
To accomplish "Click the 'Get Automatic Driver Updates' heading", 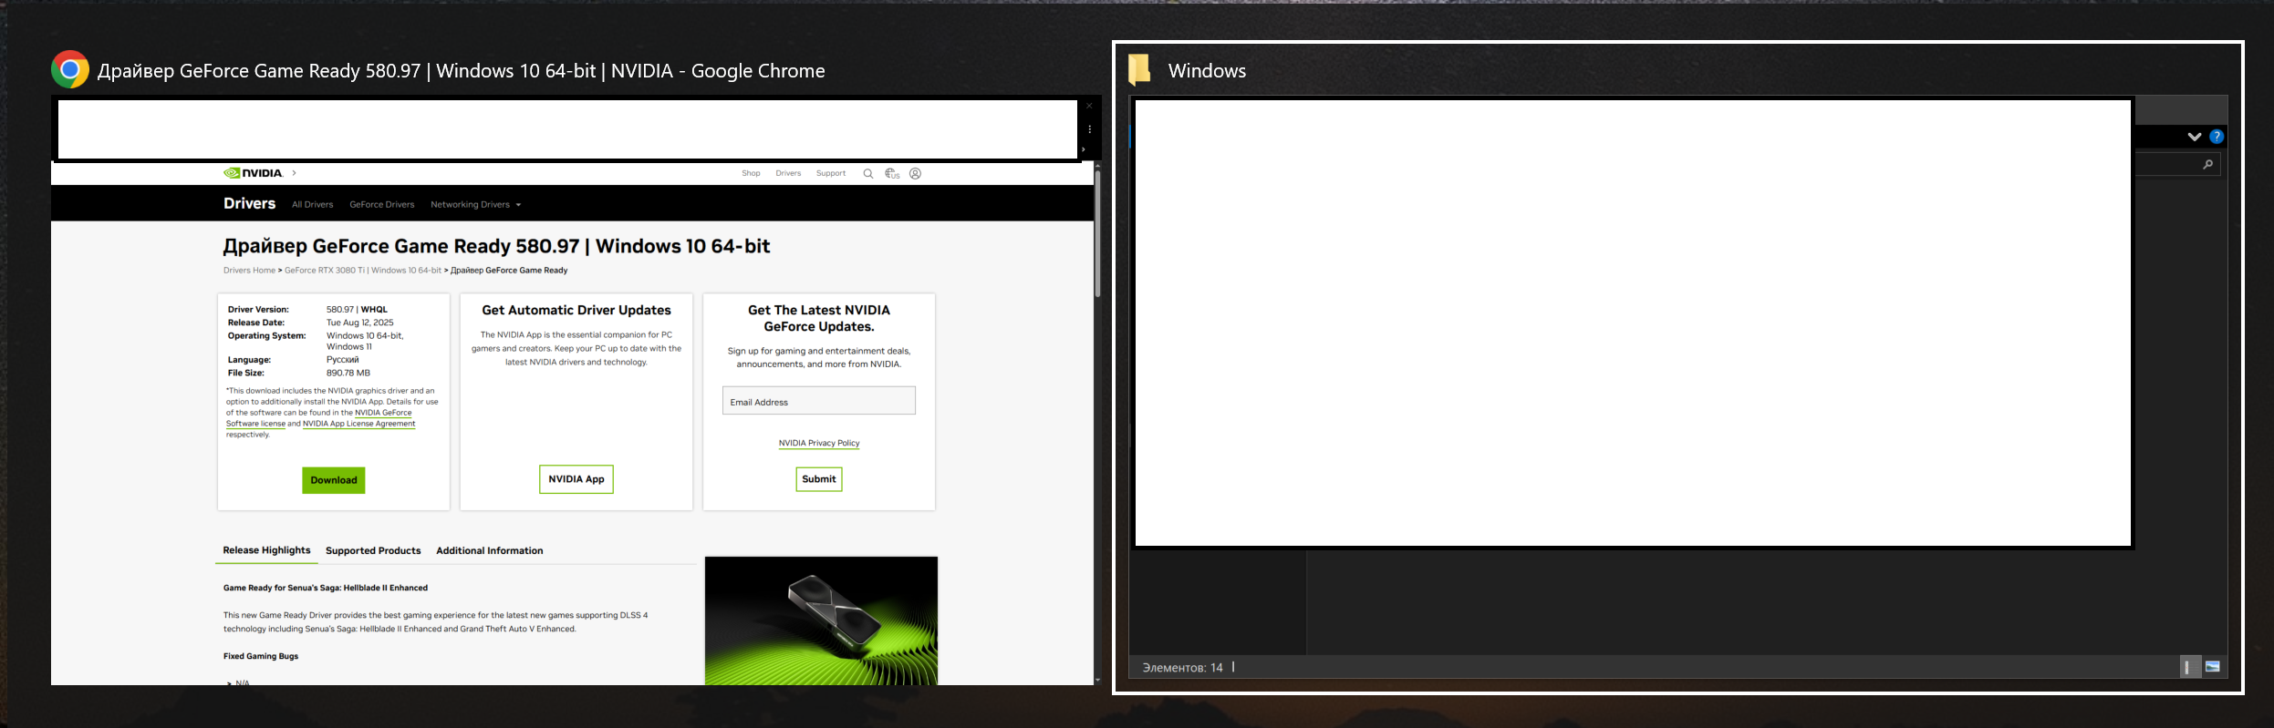I will pyautogui.click(x=576, y=311).
